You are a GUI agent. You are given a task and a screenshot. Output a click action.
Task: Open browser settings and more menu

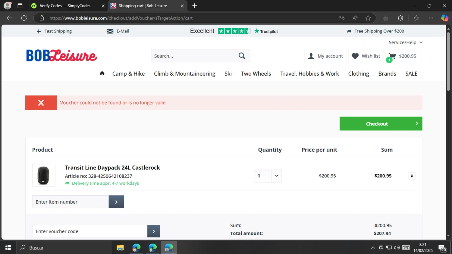tap(431, 18)
